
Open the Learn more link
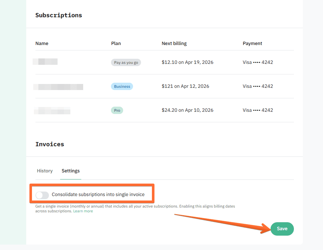(83, 211)
